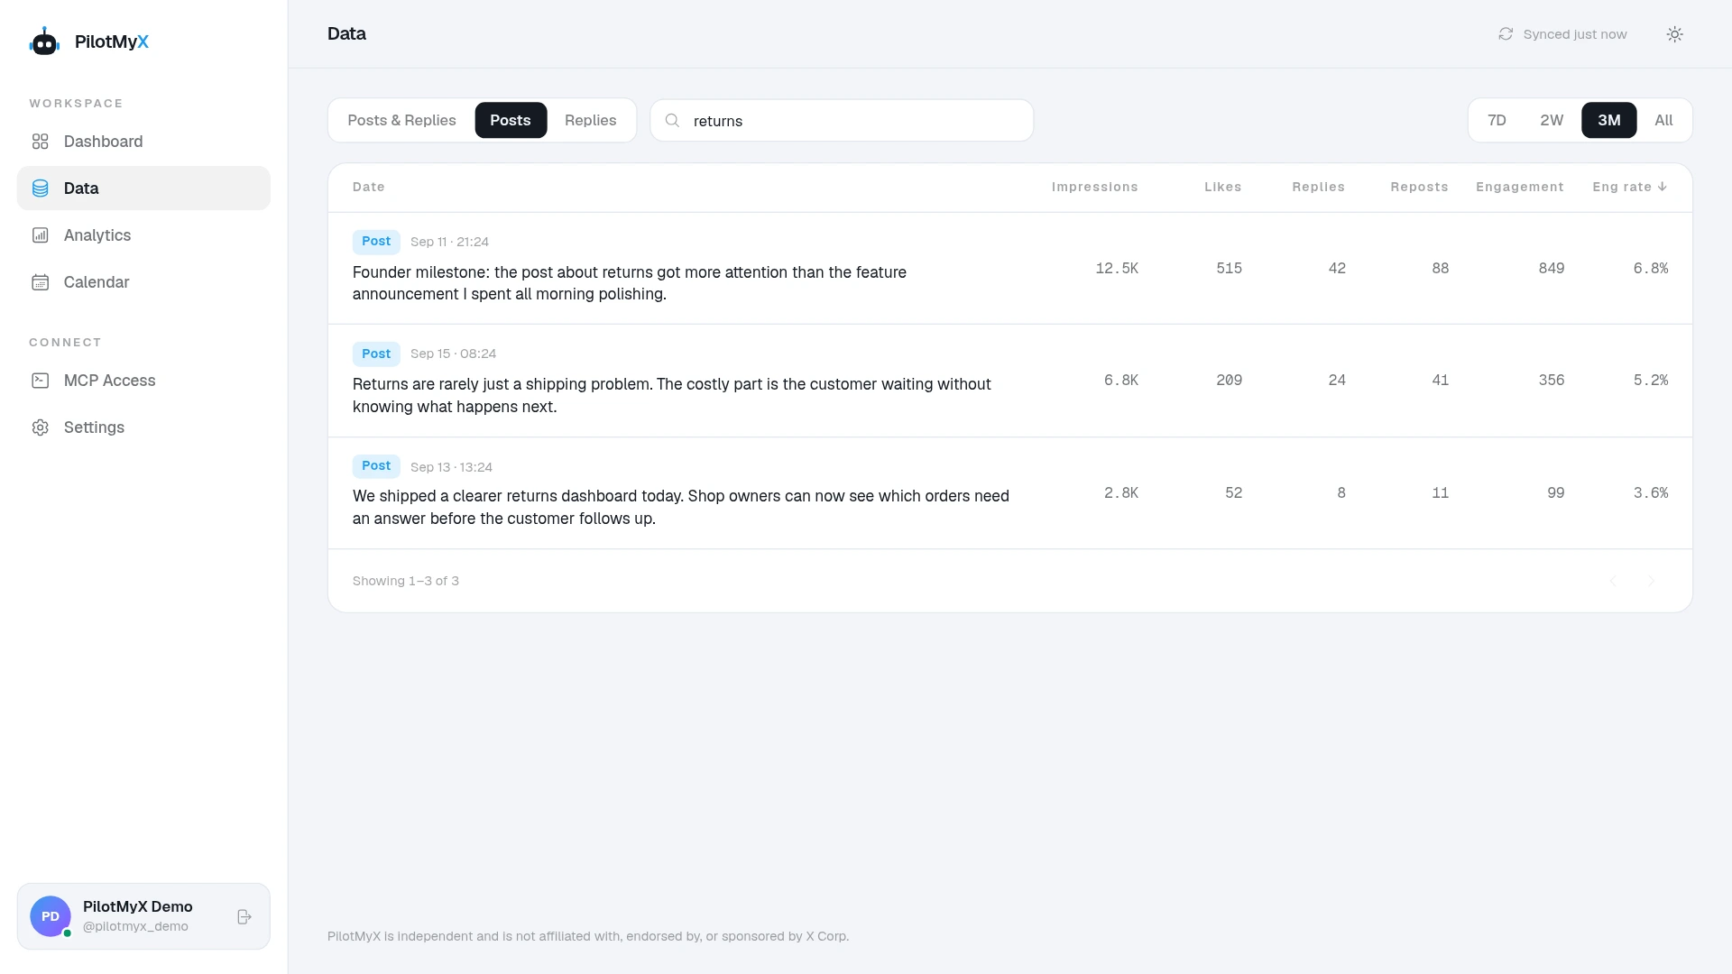1732x974 pixels.
Task: Open the Calendar icon in sidebar
Action: point(41,282)
